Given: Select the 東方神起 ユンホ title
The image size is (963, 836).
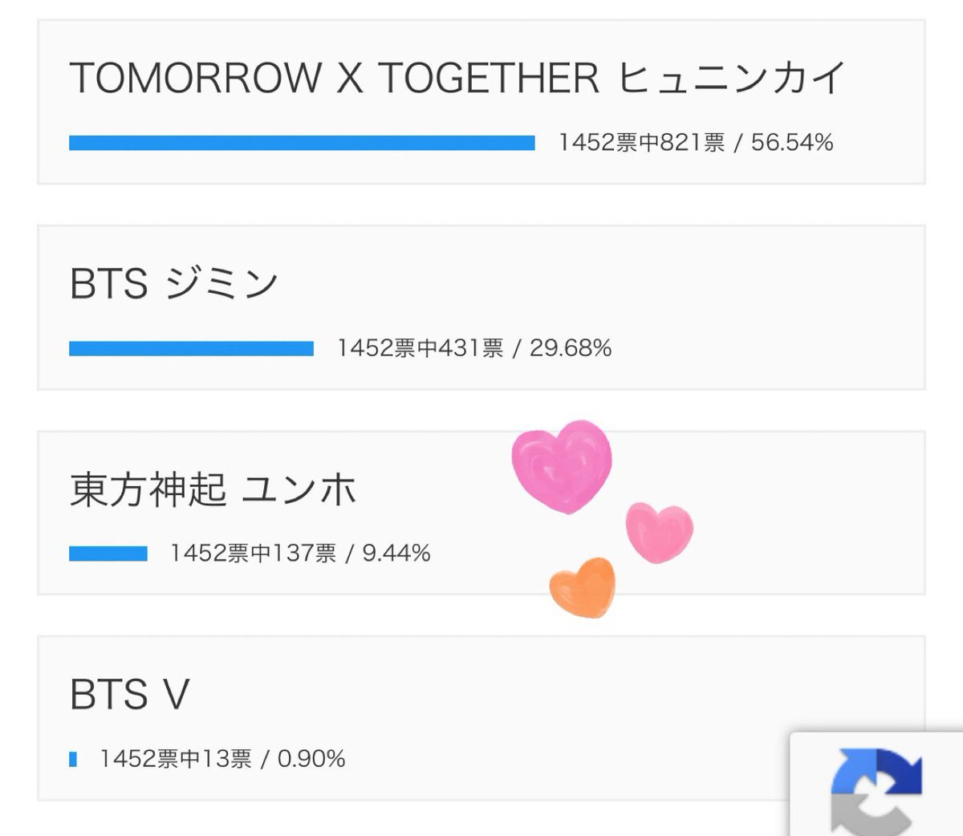Looking at the screenshot, I should (213, 489).
